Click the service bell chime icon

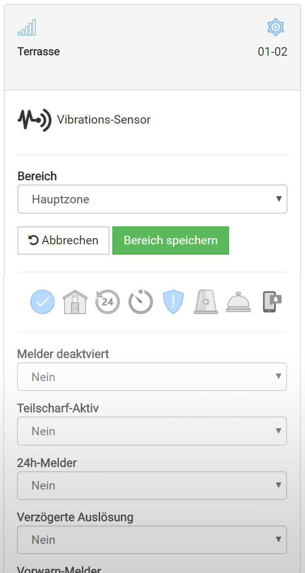coord(238,302)
